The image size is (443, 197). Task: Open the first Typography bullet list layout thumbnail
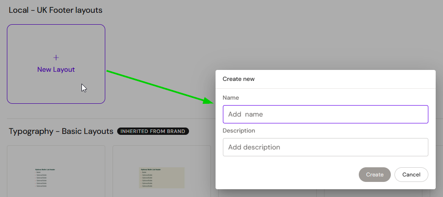point(56,177)
